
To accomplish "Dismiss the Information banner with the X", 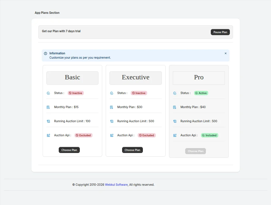I will tap(225, 53).
